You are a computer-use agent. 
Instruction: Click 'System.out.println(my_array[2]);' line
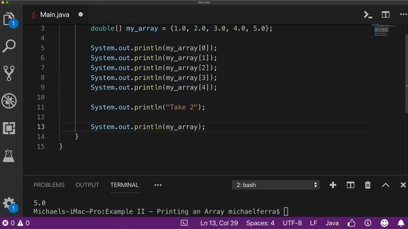pos(154,68)
